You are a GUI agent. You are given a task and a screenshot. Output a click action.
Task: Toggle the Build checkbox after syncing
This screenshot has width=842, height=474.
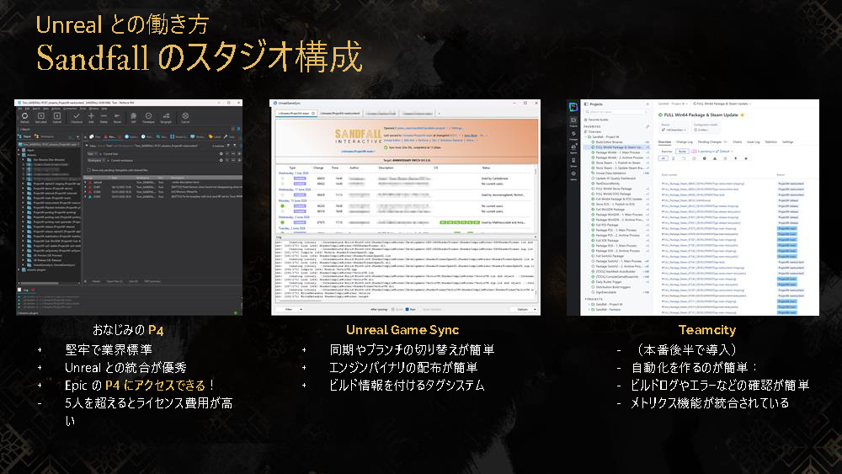[393, 310]
